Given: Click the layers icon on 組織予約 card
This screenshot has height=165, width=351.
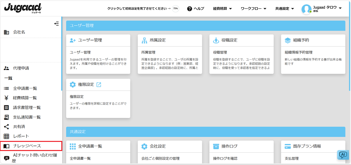Looking at the screenshot, I should tap(288, 40).
